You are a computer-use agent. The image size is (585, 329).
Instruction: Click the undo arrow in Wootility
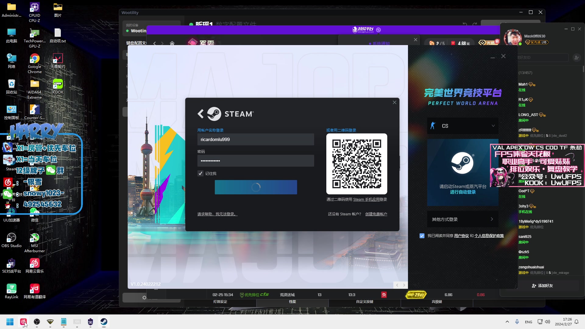coord(465,24)
